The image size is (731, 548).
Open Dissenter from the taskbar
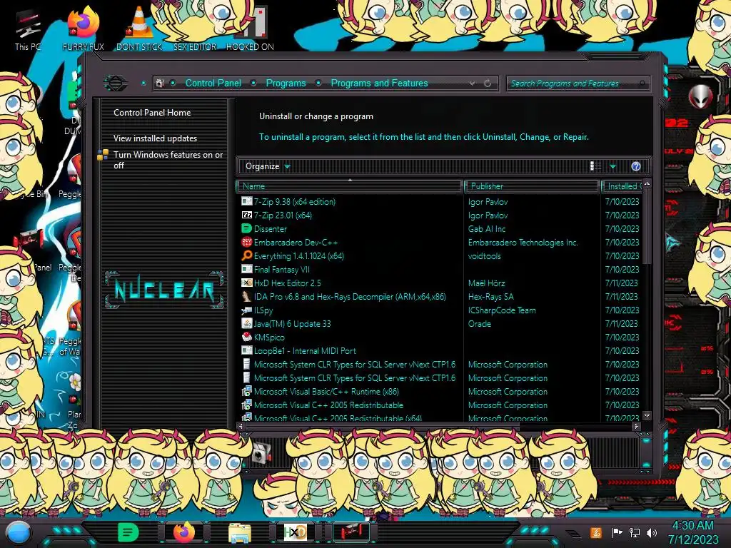[x=128, y=532]
